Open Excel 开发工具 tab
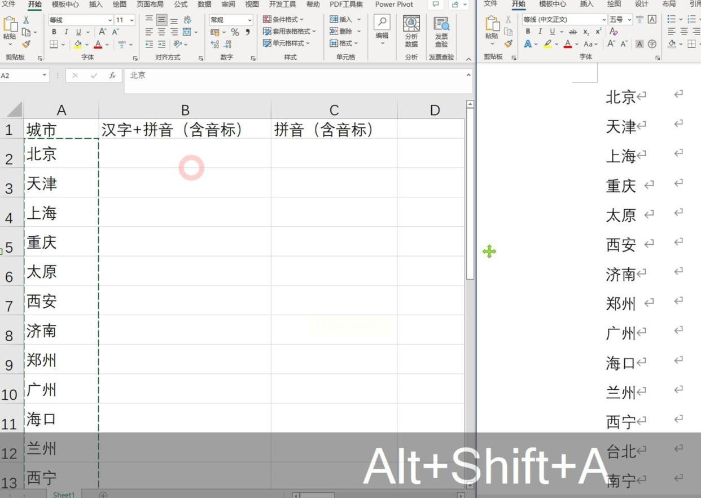This screenshot has width=701, height=498. click(282, 5)
